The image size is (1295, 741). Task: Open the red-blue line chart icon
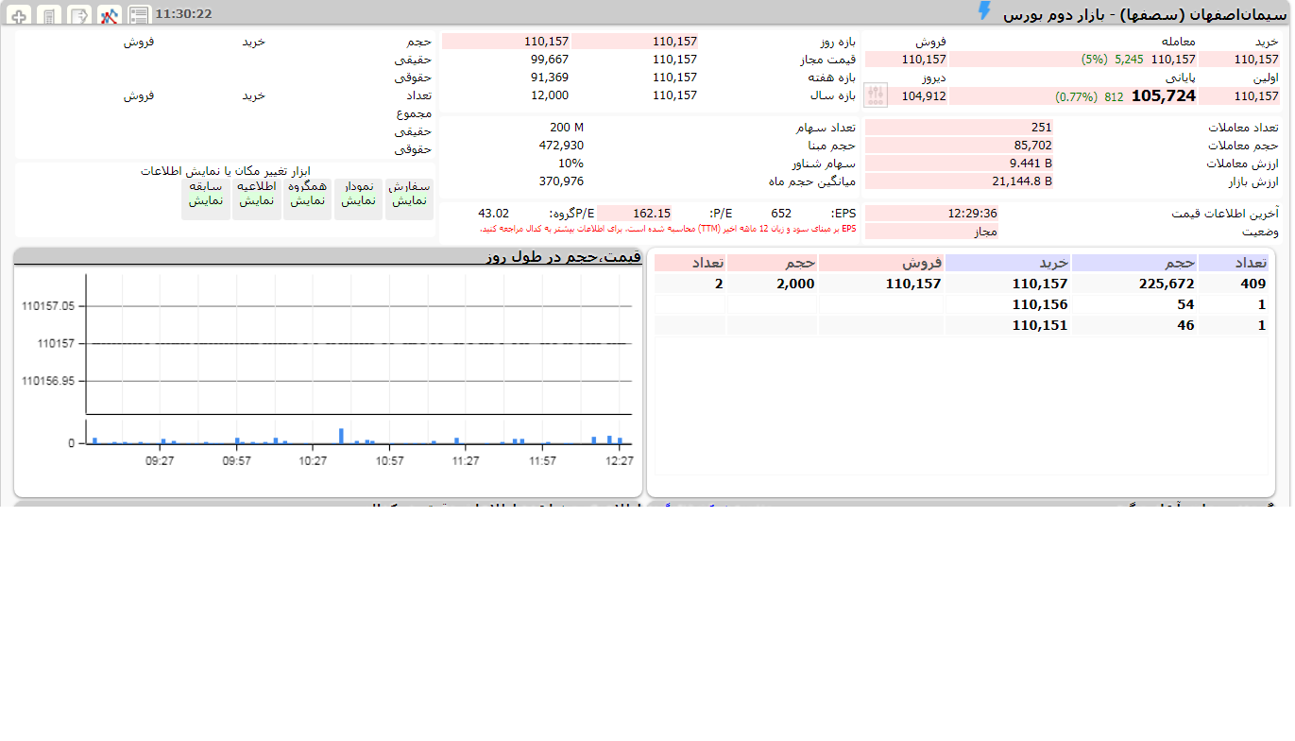coord(110,15)
